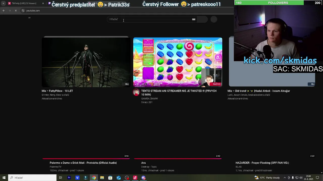Launch Adobe Premiere Pro from the taskbar
The image size is (323, 181).
pos(69,178)
